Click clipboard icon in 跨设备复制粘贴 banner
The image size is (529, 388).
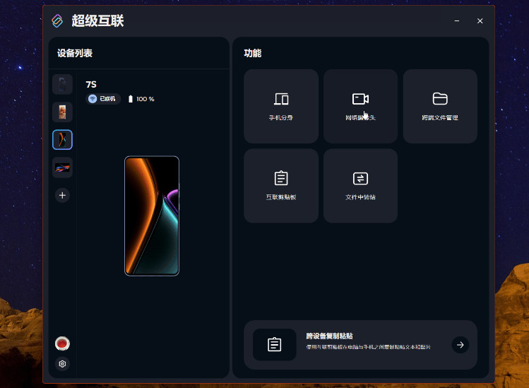(x=274, y=345)
